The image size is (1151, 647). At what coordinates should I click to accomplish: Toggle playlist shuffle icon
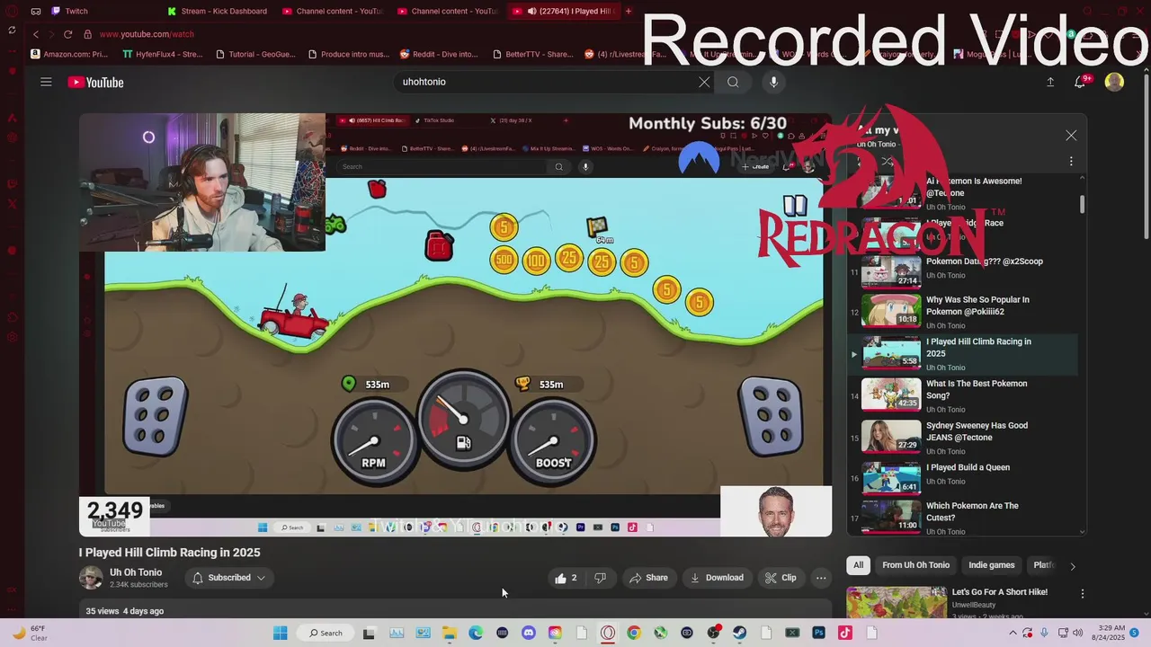click(x=887, y=162)
